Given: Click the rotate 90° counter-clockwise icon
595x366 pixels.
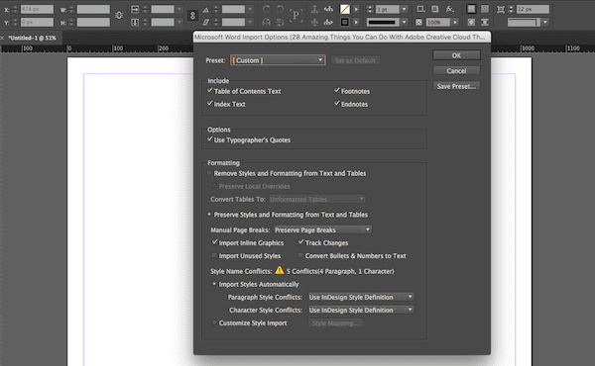Looking at the screenshot, I should tap(280, 9).
